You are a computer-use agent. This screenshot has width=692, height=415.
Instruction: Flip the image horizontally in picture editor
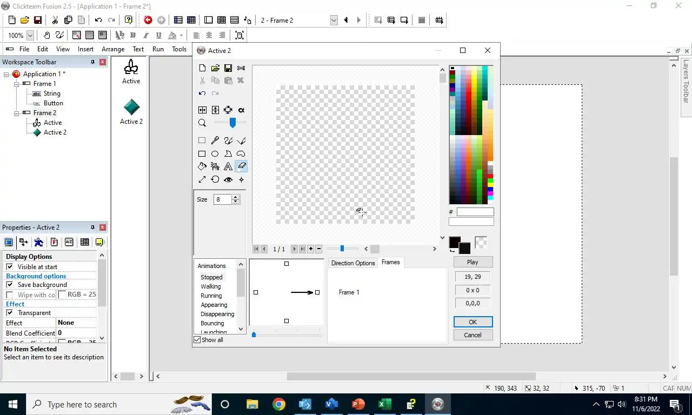coord(202,110)
